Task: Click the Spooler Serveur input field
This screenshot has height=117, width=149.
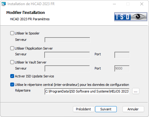Action: point(67,40)
